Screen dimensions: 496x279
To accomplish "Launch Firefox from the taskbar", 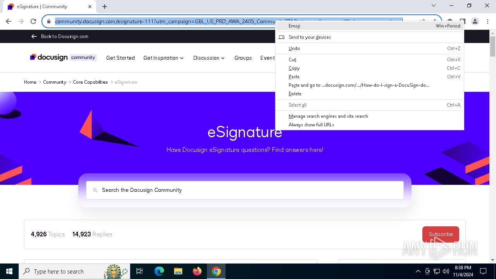I will 197,271.
